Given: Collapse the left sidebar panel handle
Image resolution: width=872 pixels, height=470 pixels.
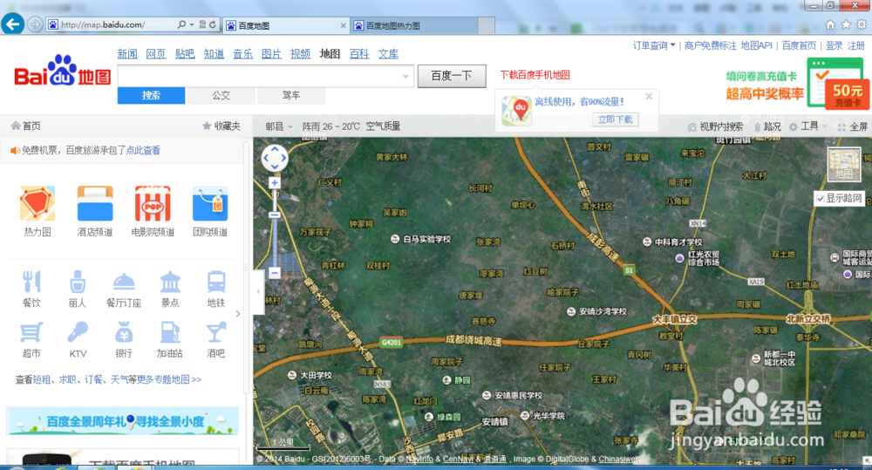Looking at the screenshot, I should point(258,291).
